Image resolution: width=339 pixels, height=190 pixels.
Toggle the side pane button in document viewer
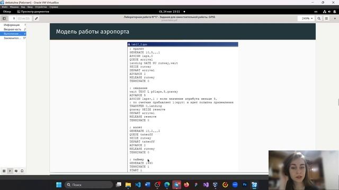pos(4,18)
